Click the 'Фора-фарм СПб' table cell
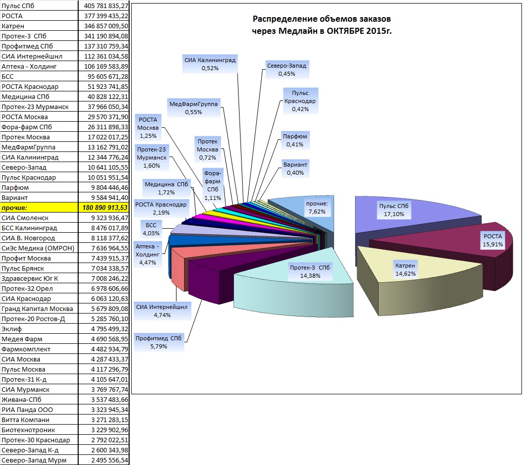526x465 pixels. pyautogui.click(x=39, y=127)
